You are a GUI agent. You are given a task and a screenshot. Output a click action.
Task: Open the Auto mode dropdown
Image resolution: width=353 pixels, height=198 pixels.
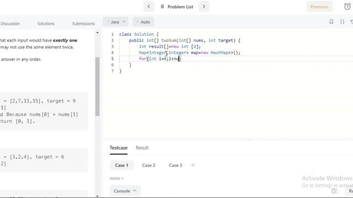pyautogui.click(x=143, y=22)
